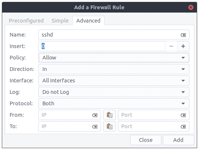Image resolution: width=199 pixels, height=150 pixels.
Task: Expand the Protocol dropdown set to Both
Action: (114, 103)
